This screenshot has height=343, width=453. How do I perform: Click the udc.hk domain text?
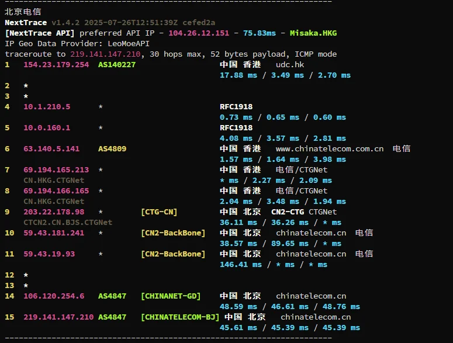tap(290, 65)
